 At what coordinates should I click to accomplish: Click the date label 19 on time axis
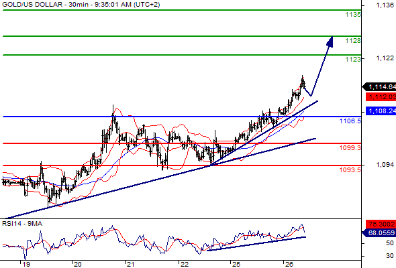tap(26, 265)
